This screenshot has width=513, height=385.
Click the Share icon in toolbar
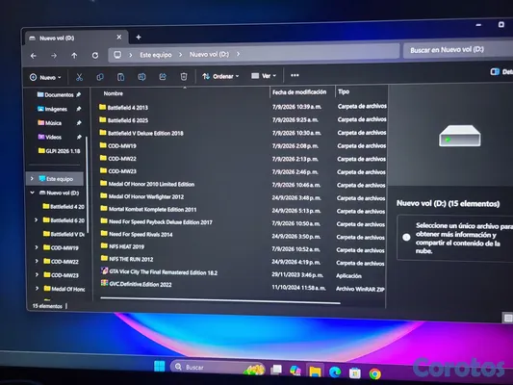(x=163, y=77)
